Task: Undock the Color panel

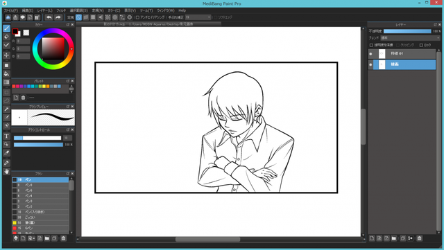Action: (68, 25)
